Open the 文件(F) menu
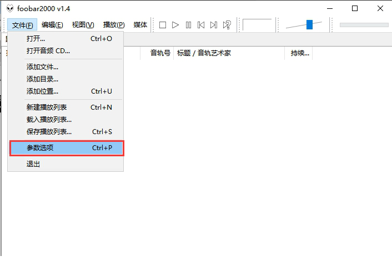The width and height of the screenshot is (392, 266). (22, 25)
